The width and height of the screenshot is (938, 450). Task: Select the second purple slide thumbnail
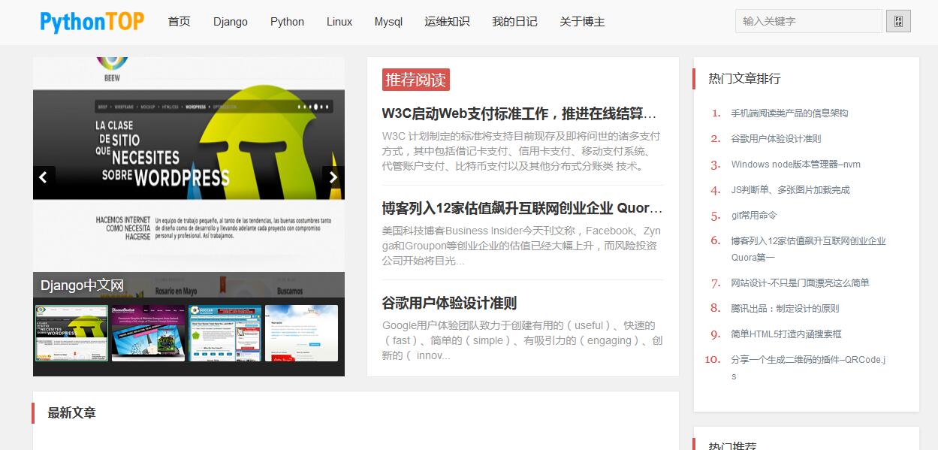pyautogui.click(x=148, y=333)
